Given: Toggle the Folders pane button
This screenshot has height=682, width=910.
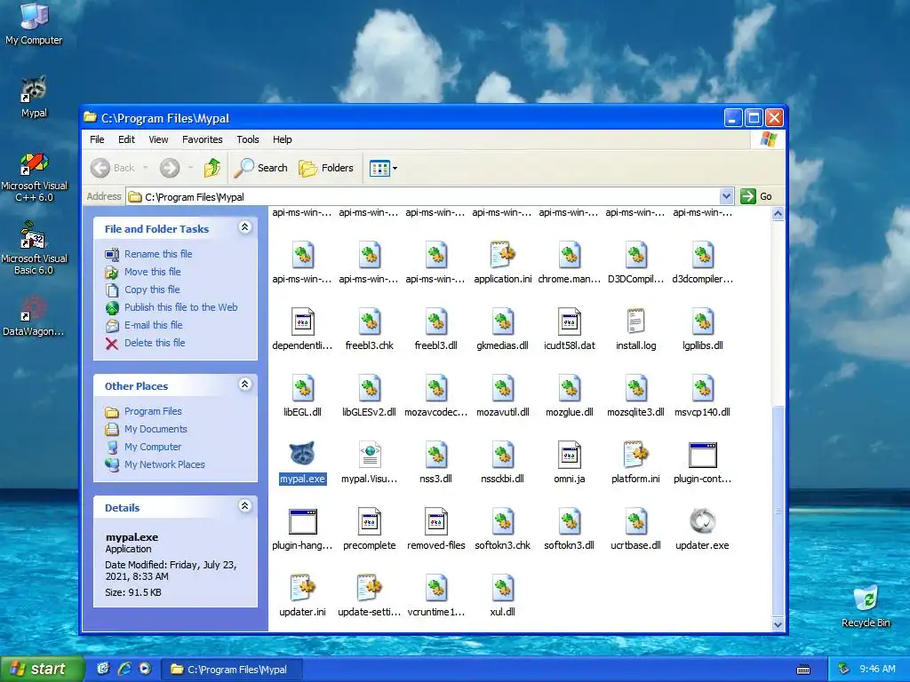Looking at the screenshot, I should [326, 168].
